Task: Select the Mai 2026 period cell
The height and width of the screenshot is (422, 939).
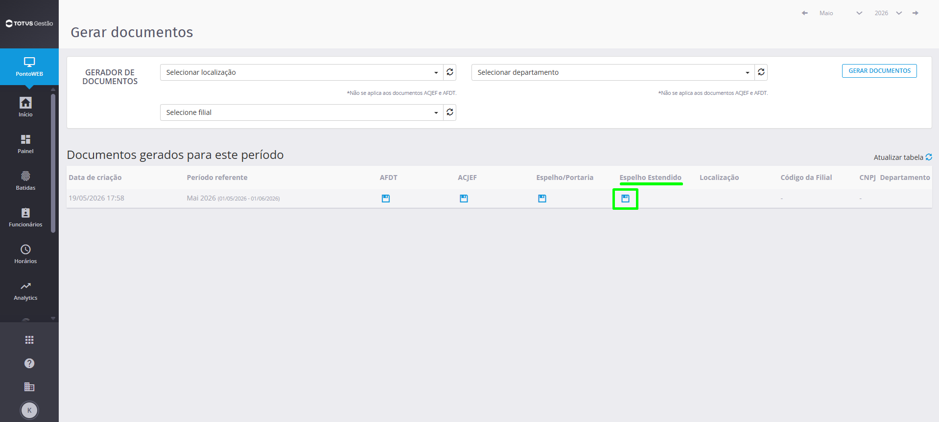Action: (233, 198)
